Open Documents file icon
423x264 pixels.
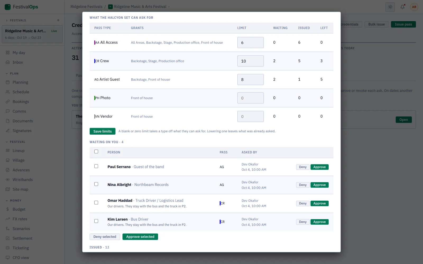8,121
